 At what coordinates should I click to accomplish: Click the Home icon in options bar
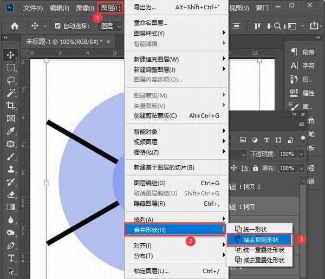click(15, 25)
